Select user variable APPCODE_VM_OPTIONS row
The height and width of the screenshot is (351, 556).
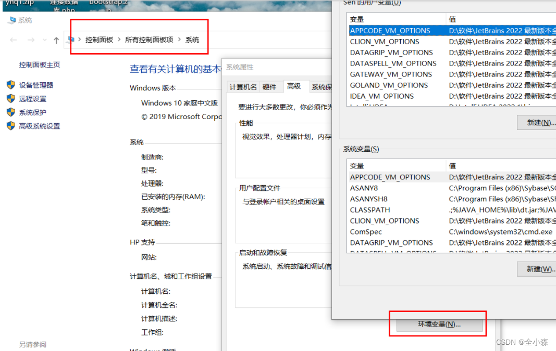[x=452, y=31]
